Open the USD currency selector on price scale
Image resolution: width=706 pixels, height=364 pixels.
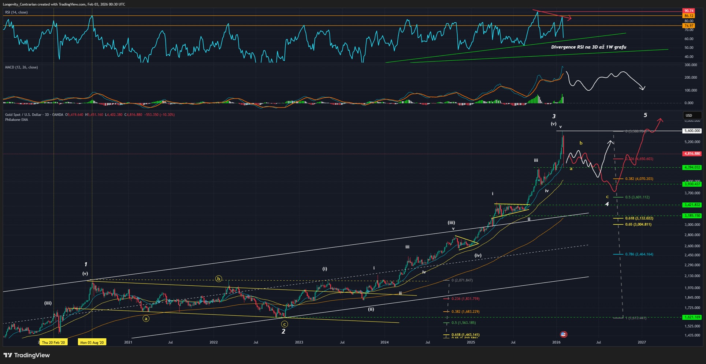(692, 115)
